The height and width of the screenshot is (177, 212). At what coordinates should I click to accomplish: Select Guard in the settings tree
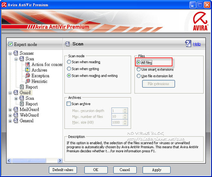point(25,93)
